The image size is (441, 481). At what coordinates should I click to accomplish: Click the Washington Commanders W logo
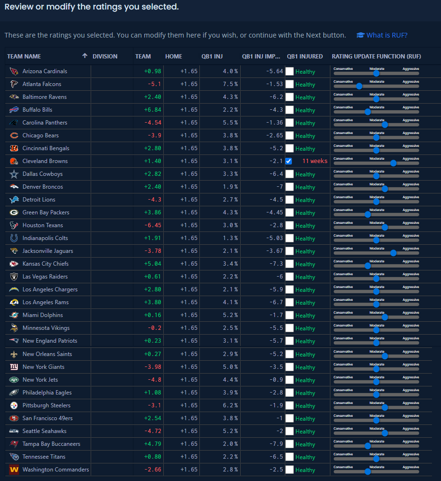click(x=14, y=470)
